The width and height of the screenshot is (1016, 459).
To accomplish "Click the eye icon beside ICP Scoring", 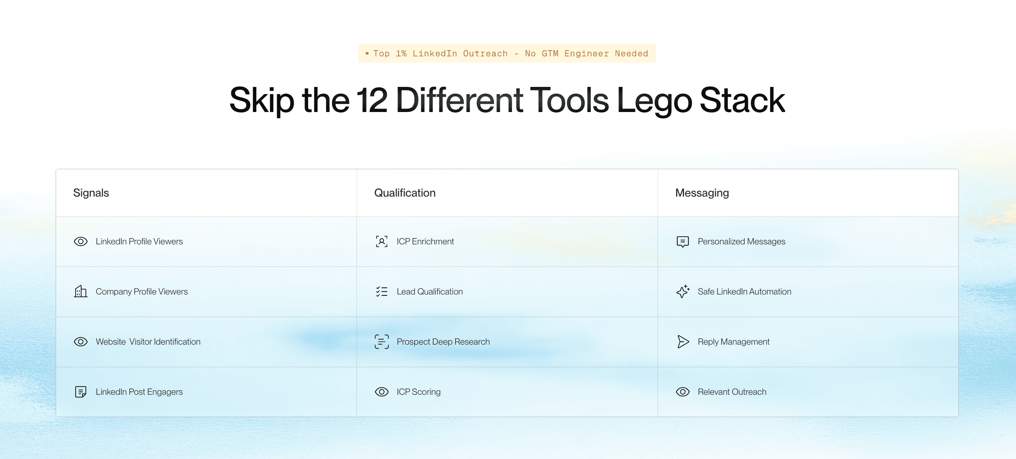I will [381, 392].
